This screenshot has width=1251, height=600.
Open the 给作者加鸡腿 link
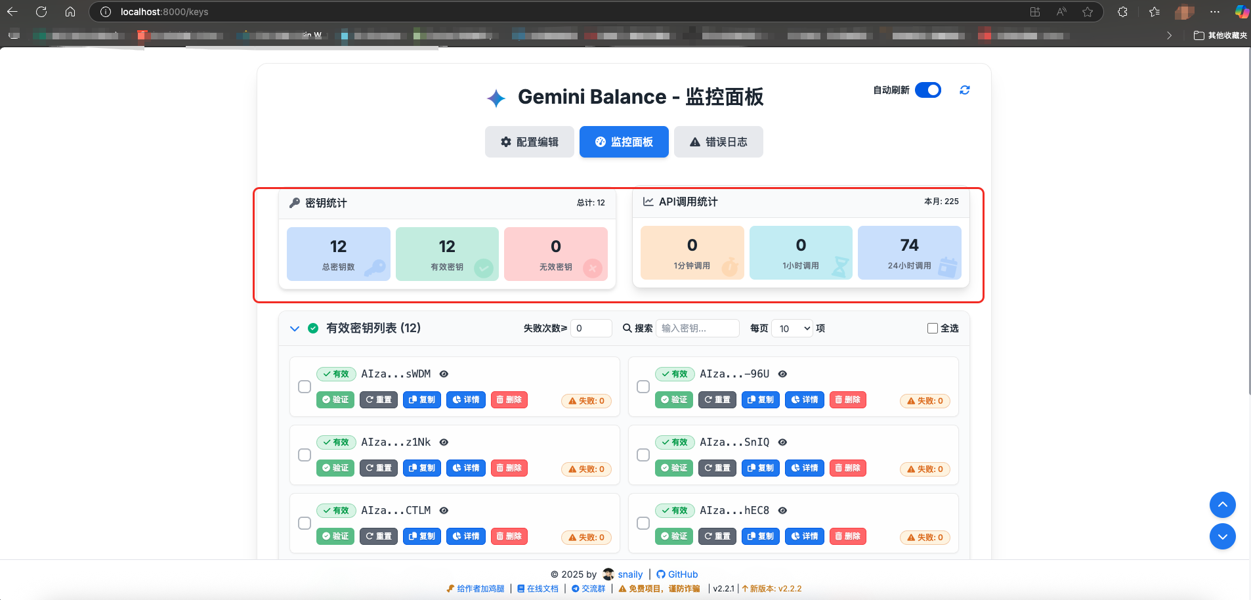[x=475, y=589]
